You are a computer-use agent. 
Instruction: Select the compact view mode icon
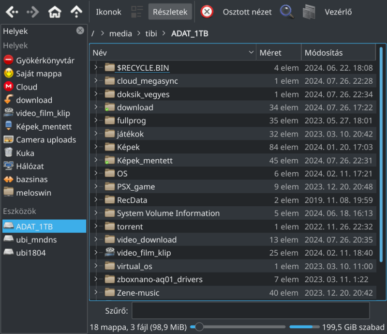137,12
